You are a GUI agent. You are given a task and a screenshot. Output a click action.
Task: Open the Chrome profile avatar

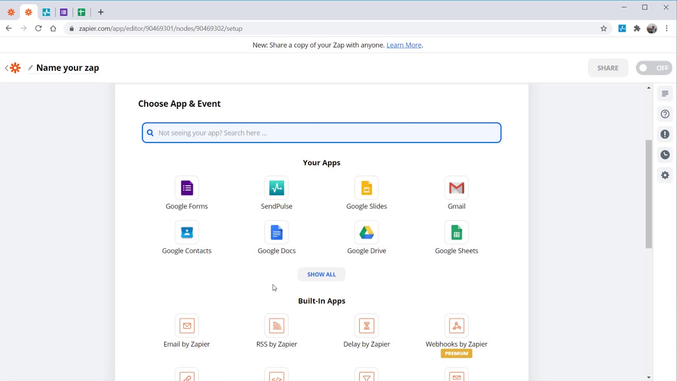652,29
